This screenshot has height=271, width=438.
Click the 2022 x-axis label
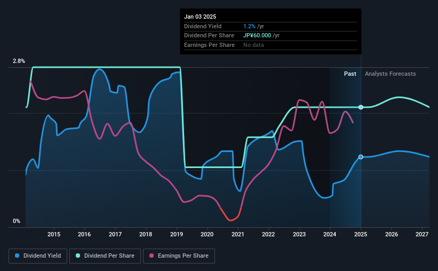268,234
